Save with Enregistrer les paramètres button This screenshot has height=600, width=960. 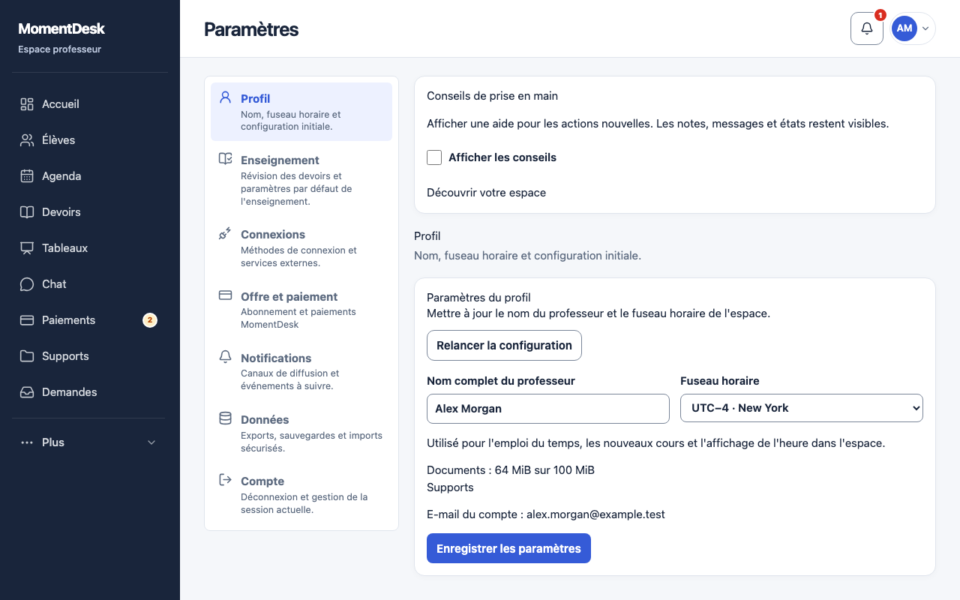click(x=508, y=548)
